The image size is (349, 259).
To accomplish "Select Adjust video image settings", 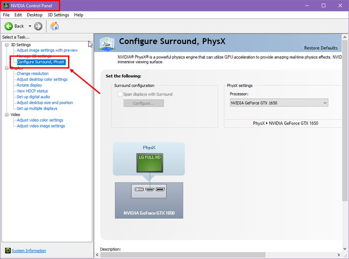I will coord(41,126).
